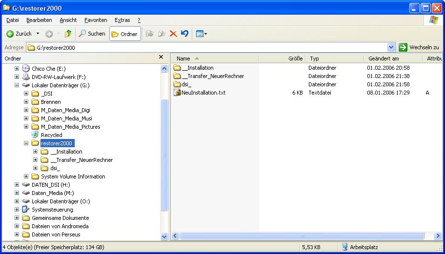Sort by the Name column header

point(215,59)
